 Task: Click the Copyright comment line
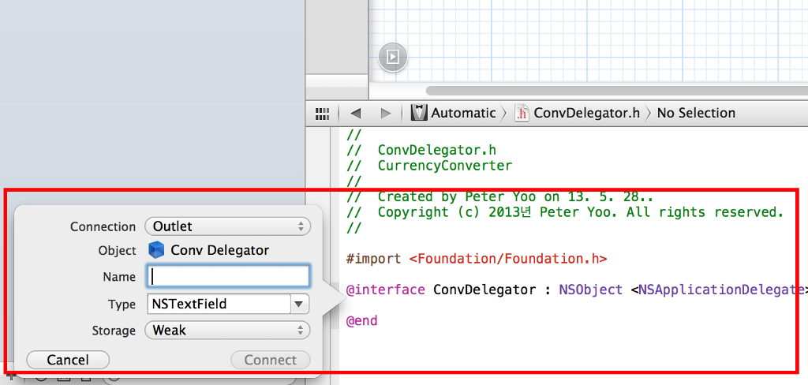(565, 211)
